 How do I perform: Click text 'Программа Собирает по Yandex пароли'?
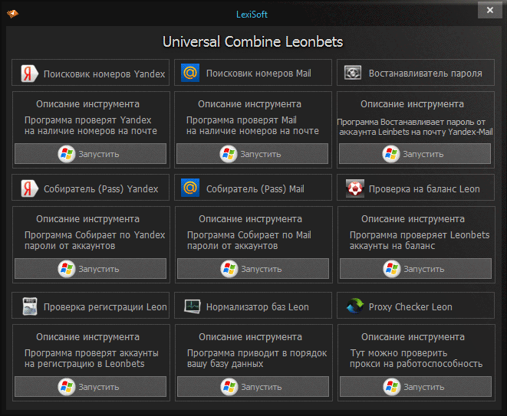point(95,241)
